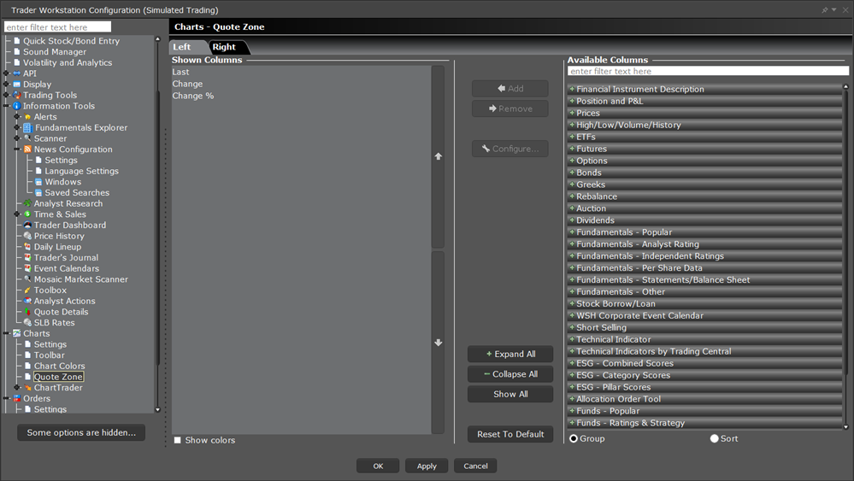This screenshot has height=481, width=854.
Task: Click the News Configuration RSS icon
Action: pos(27,150)
